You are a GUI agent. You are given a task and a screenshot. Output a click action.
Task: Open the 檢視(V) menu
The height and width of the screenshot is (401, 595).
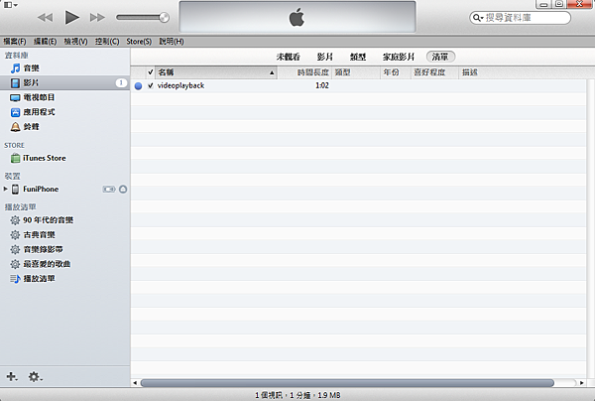coord(75,42)
